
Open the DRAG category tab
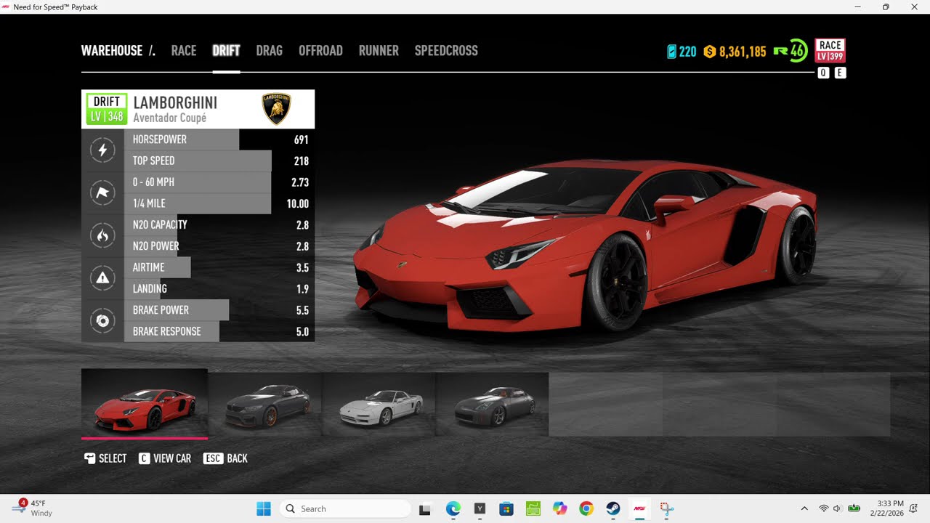coord(269,51)
